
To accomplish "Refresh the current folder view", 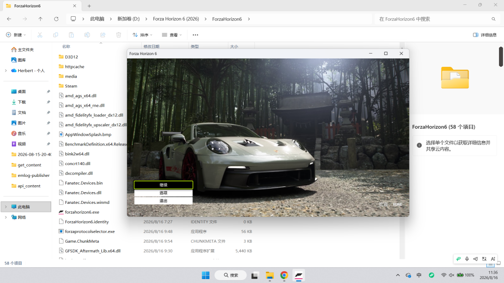I will [x=56, y=19].
